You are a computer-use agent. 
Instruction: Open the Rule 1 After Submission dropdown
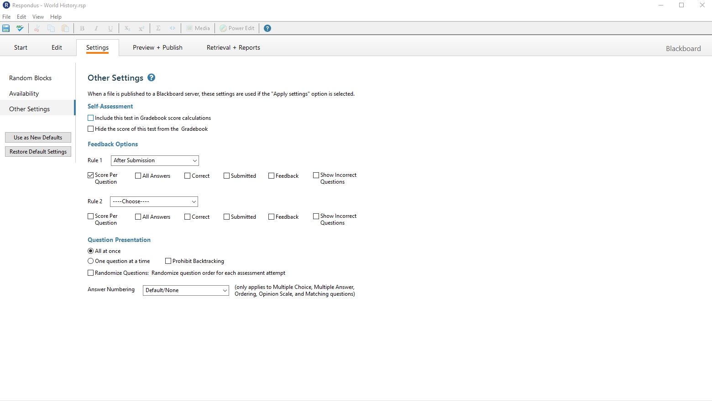pyautogui.click(x=155, y=160)
